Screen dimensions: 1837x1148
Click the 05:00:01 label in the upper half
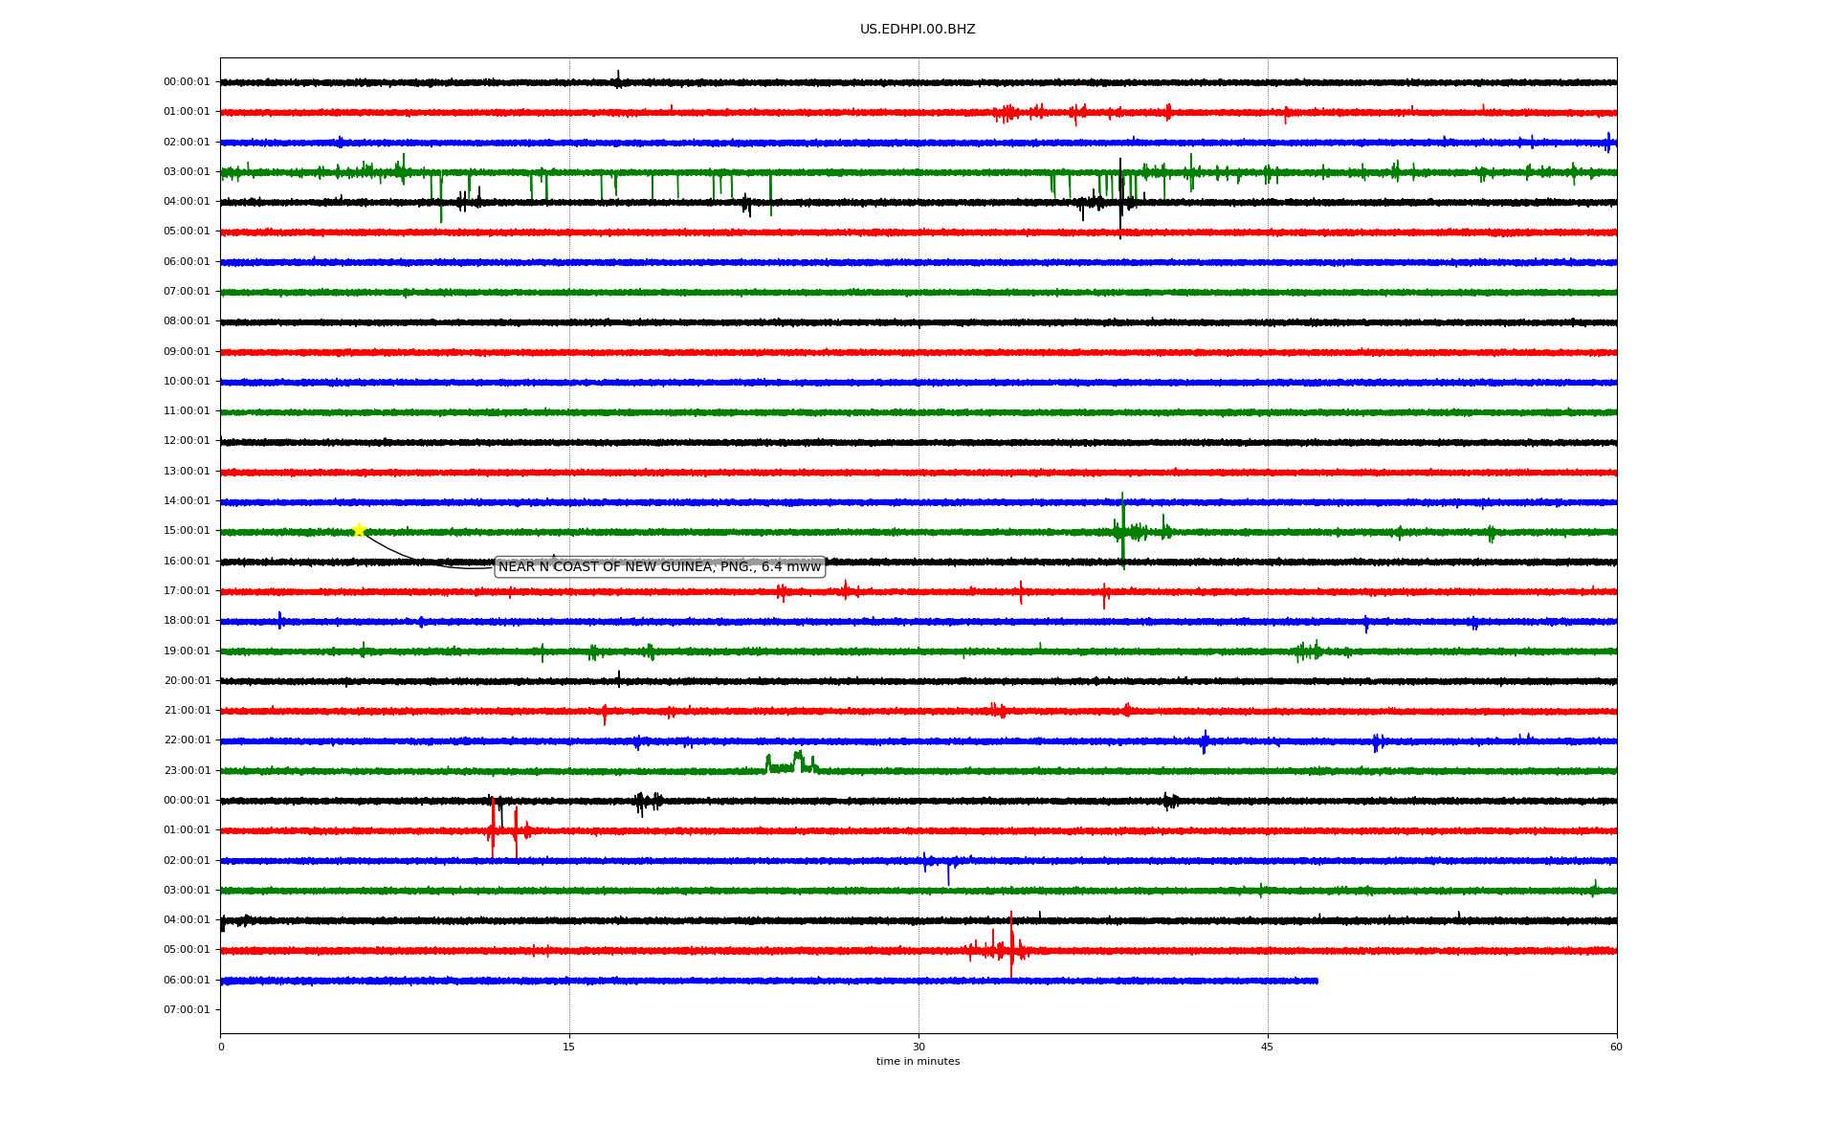click(187, 232)
